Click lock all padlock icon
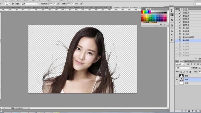 (190, 72)
